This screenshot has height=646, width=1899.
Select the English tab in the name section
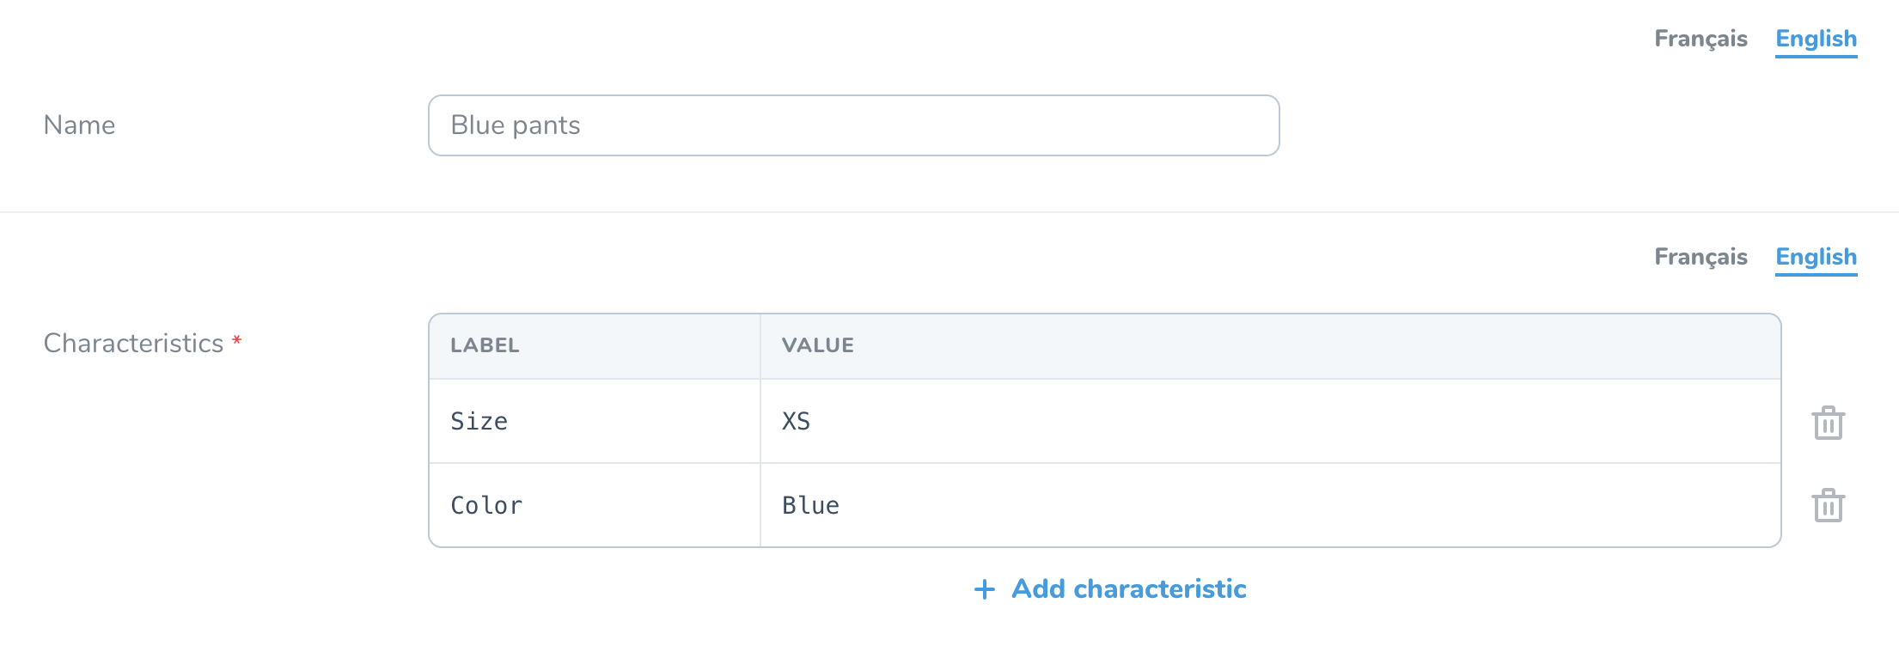[1815, 39]
